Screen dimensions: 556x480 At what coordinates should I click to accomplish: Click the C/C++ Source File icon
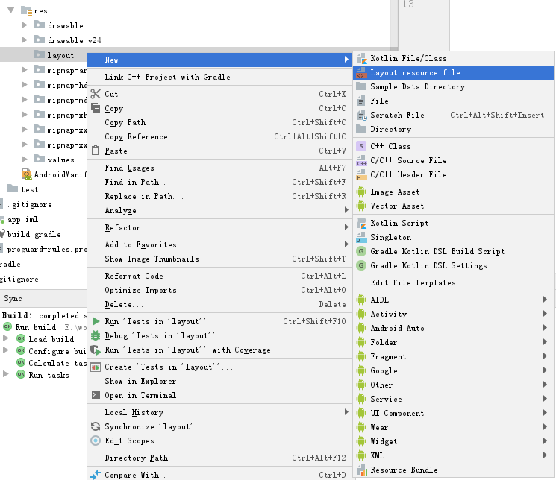pyautogui.click(x=361, y=160)
